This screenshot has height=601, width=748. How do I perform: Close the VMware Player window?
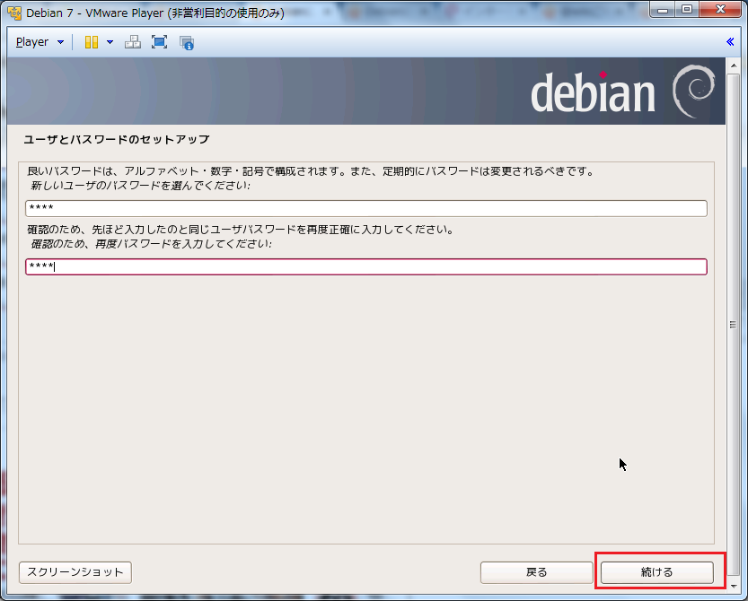coord(719,11)
